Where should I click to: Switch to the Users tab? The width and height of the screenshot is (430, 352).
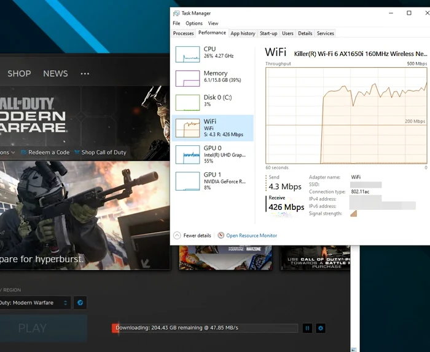[287, 33]
